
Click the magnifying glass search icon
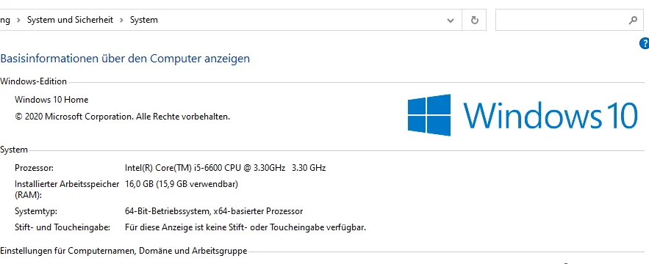point(633,20)
